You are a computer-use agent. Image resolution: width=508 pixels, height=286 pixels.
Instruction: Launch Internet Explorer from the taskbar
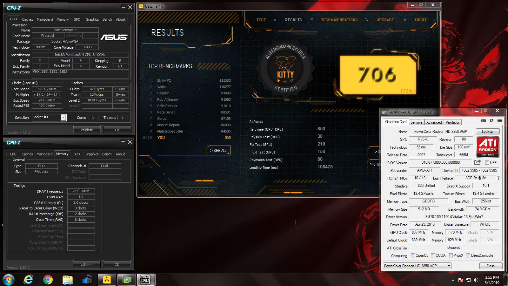(28, 280)
